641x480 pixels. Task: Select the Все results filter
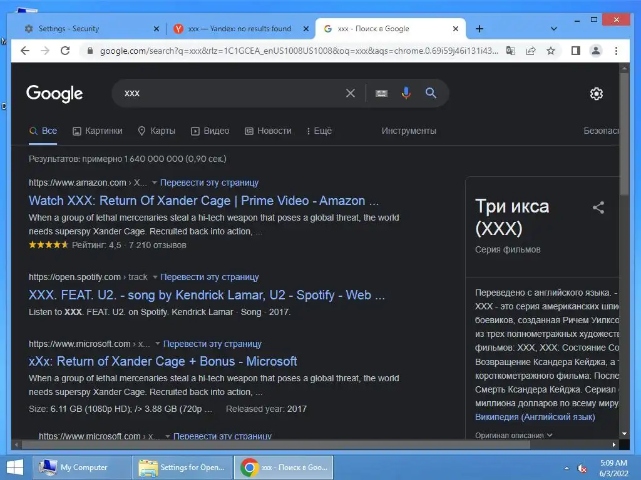[43, 131]
